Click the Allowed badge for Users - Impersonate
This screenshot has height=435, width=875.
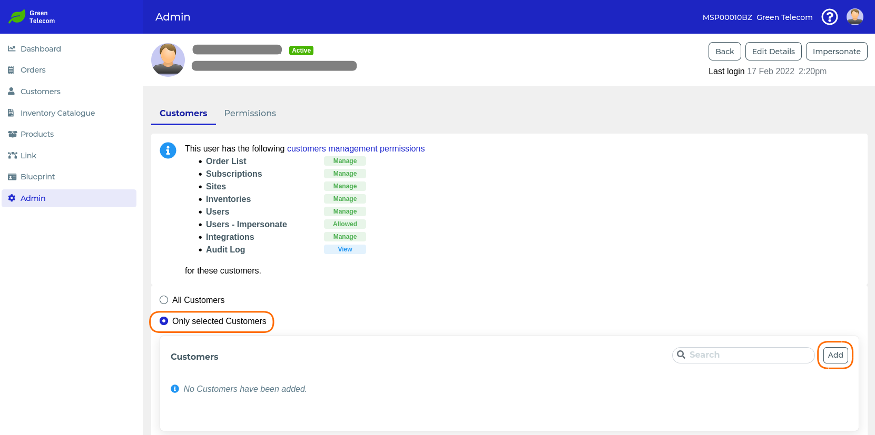tap(345, 224)
